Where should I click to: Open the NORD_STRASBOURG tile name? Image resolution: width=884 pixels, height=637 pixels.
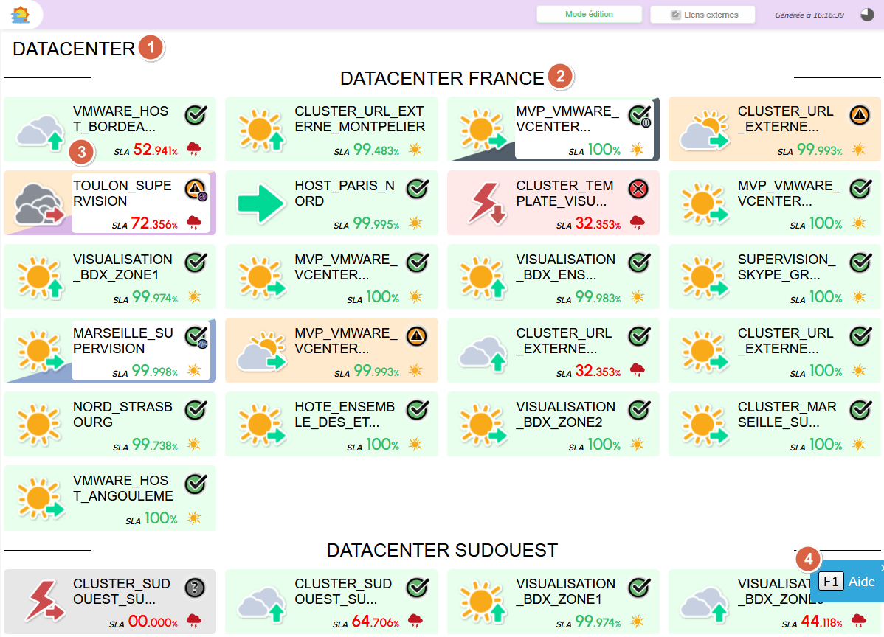tap(122, 414)
